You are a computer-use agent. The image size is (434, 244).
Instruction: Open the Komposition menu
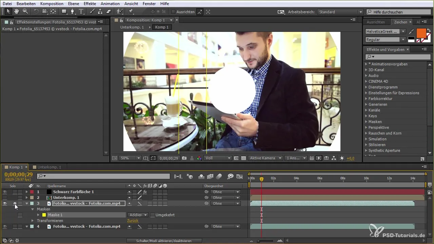(52, 3)
